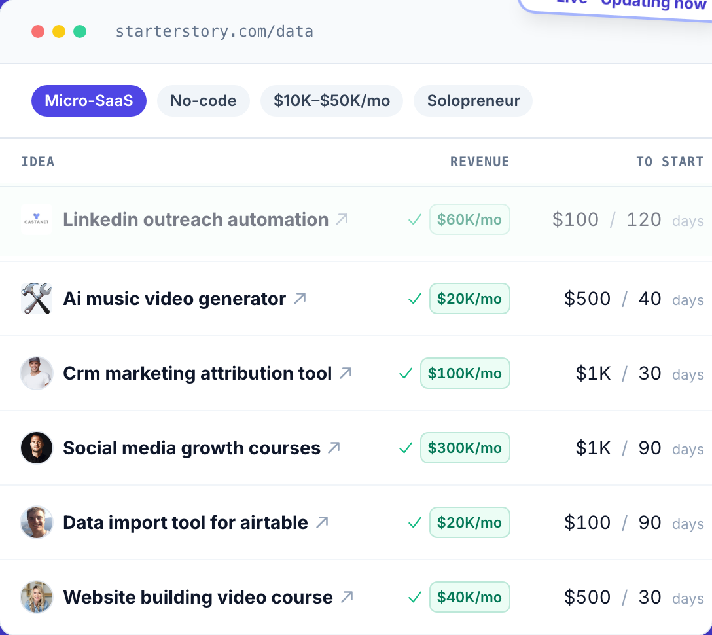Click verified checkmark beside $100K/mo
Viewport: 712px width, 635px height.
406,373
